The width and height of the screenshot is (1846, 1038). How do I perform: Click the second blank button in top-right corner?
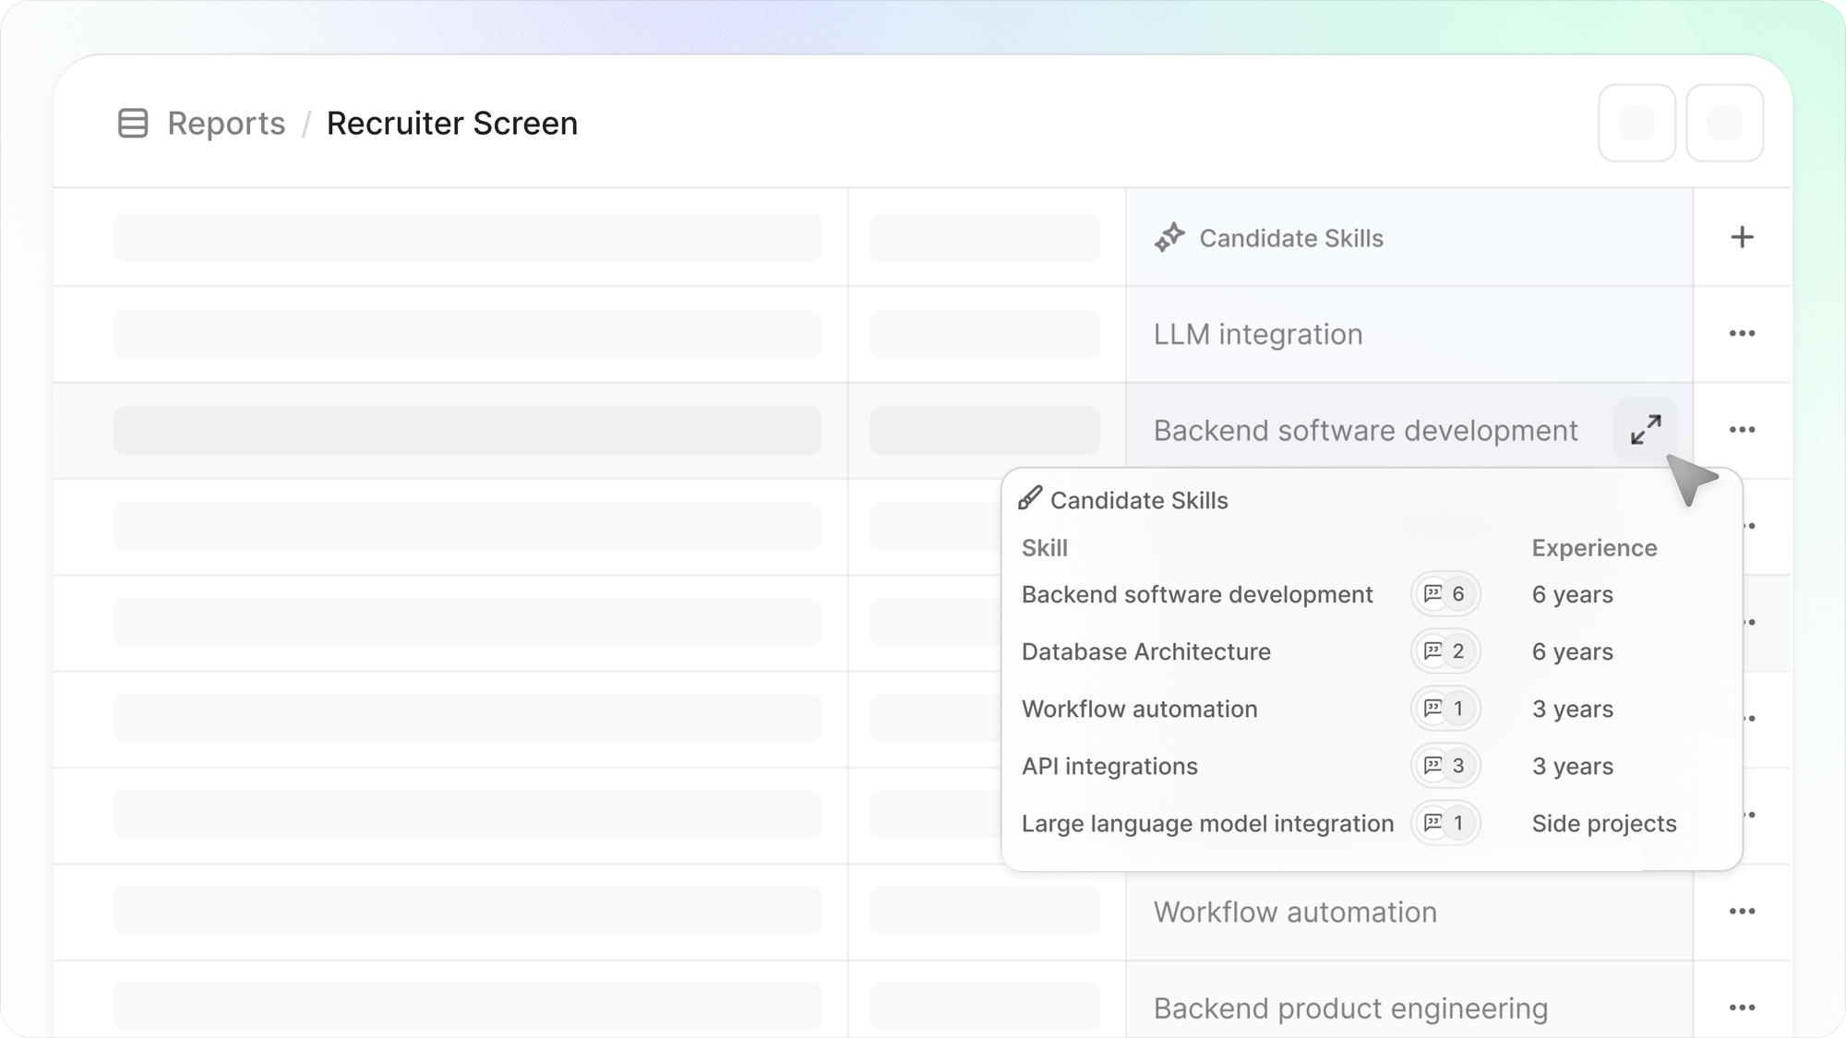pos(1724,123)
